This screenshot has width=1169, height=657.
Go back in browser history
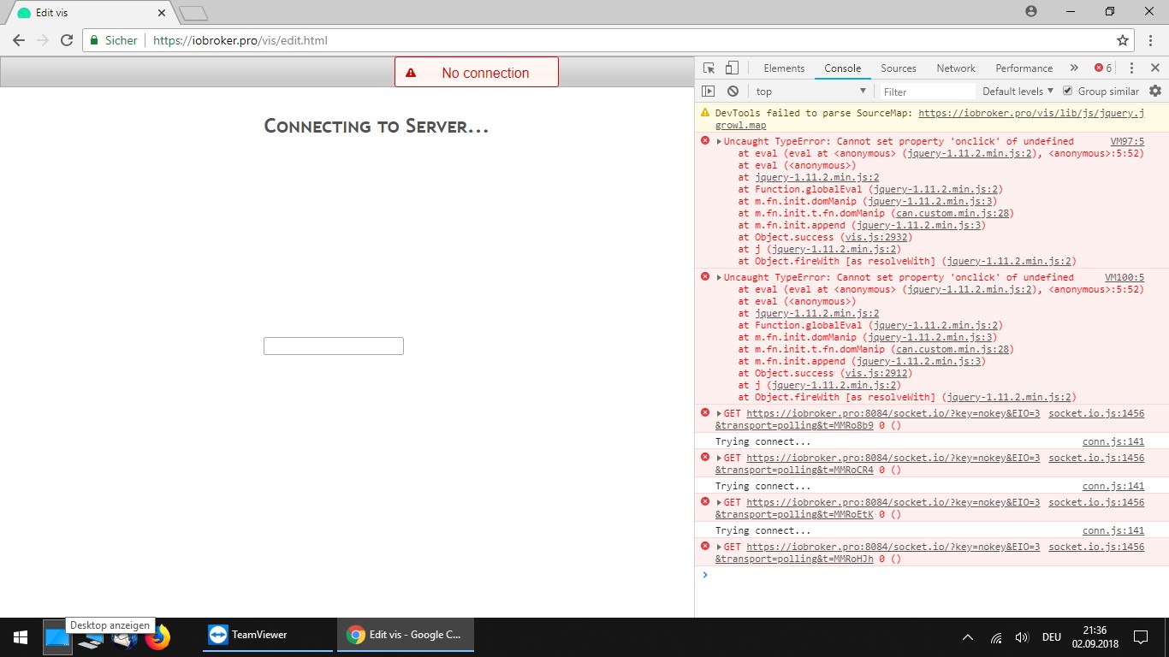tap(19, 40)
